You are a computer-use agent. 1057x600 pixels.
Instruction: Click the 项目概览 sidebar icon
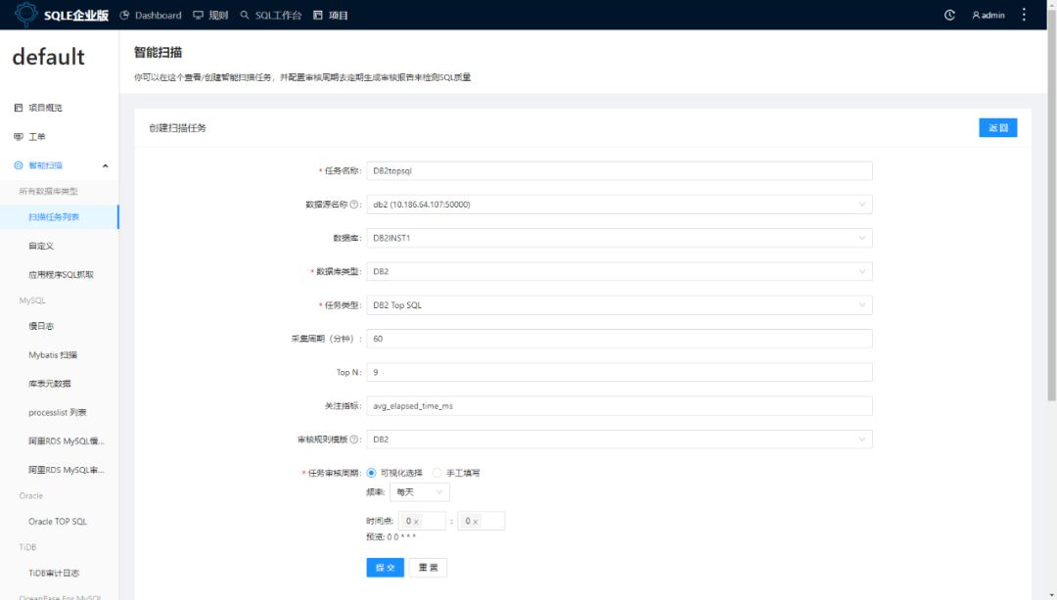19,108
